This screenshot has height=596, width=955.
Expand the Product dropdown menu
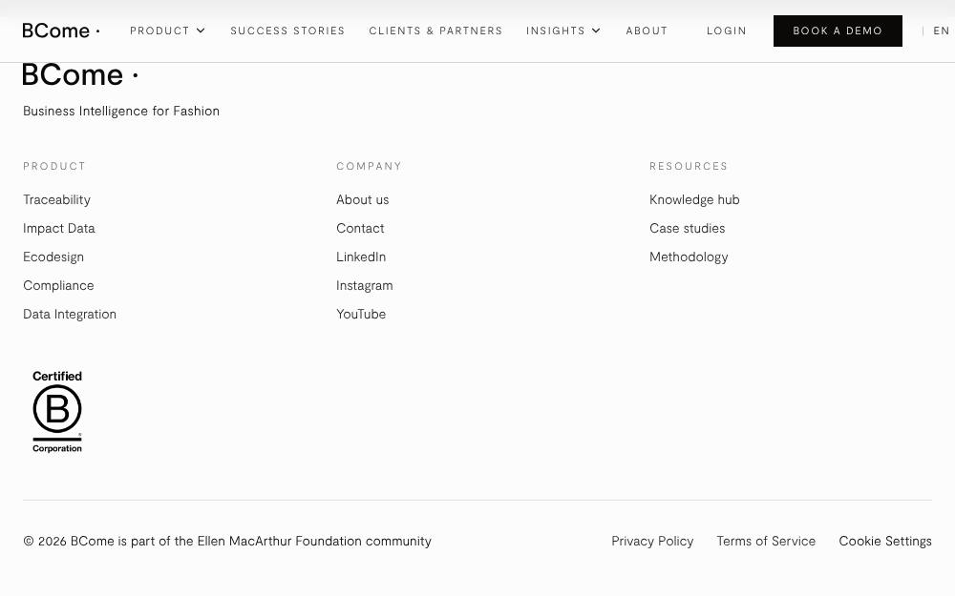click(x=167, y=31)
